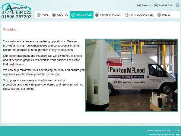Select the last slideshow dot indicator
The height and width of the screenshot is (136, 181).
pos(174,43)
